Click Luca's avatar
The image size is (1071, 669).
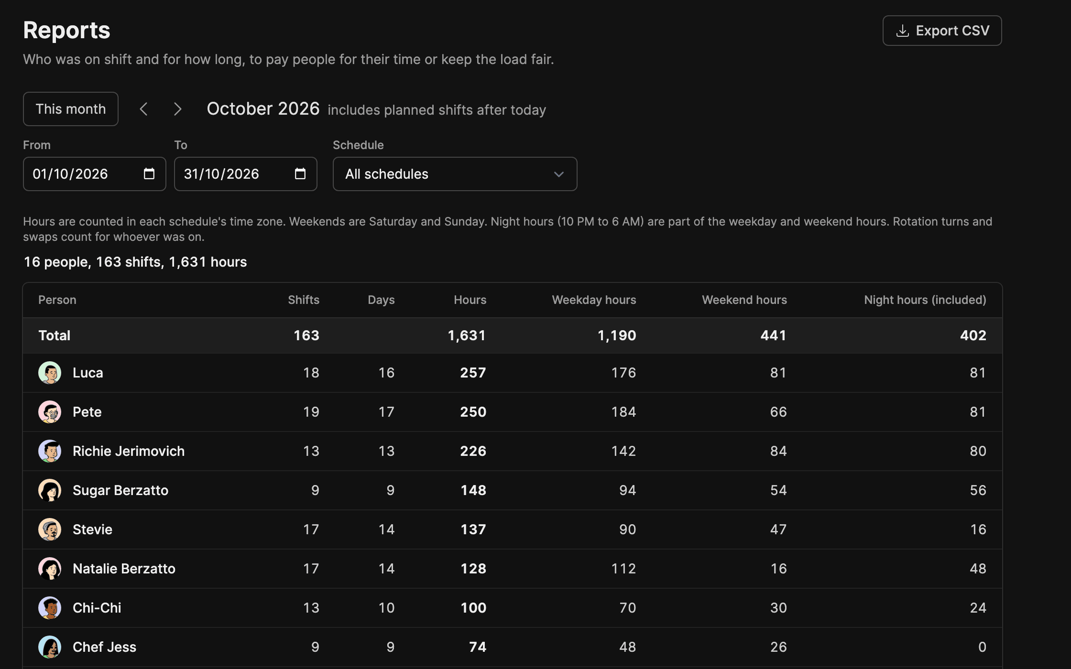point(50,373)
